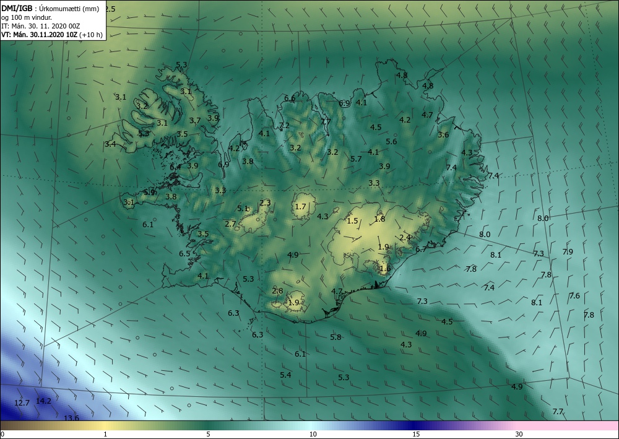
Task: Click the map value 14.2
Action: (43, 401)
